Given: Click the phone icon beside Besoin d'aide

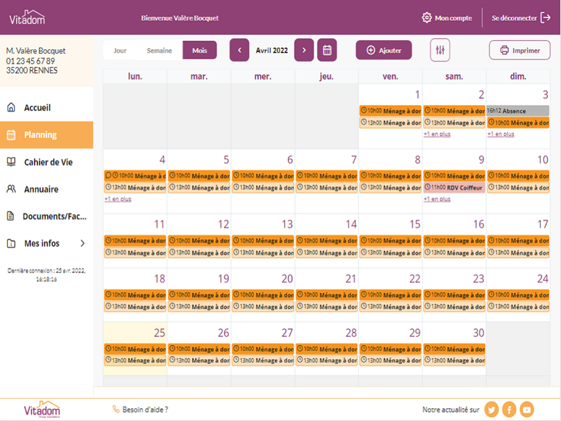Looking at the screenshot, I should 116,409.
